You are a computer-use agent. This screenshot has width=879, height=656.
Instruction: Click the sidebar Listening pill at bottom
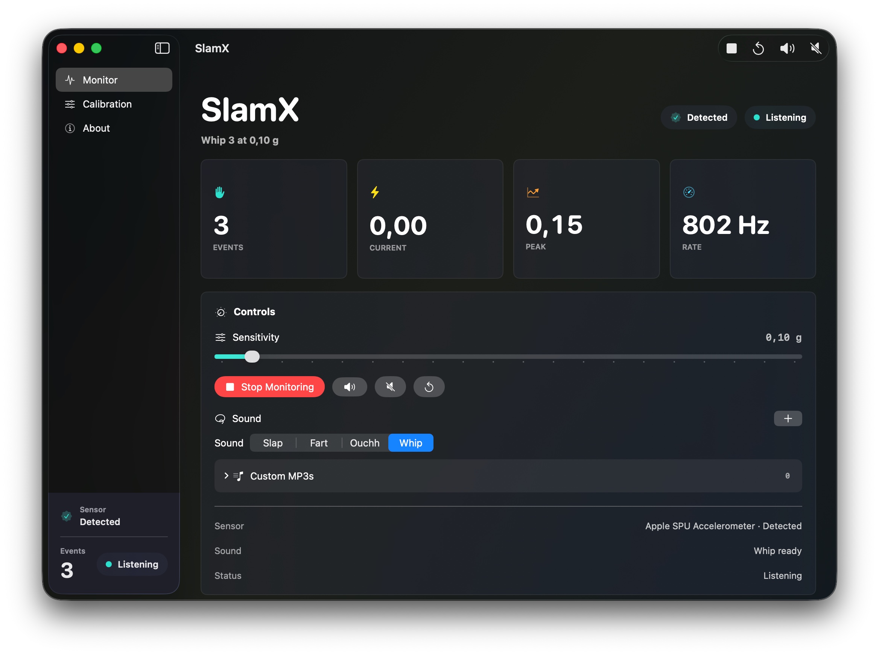132,564
